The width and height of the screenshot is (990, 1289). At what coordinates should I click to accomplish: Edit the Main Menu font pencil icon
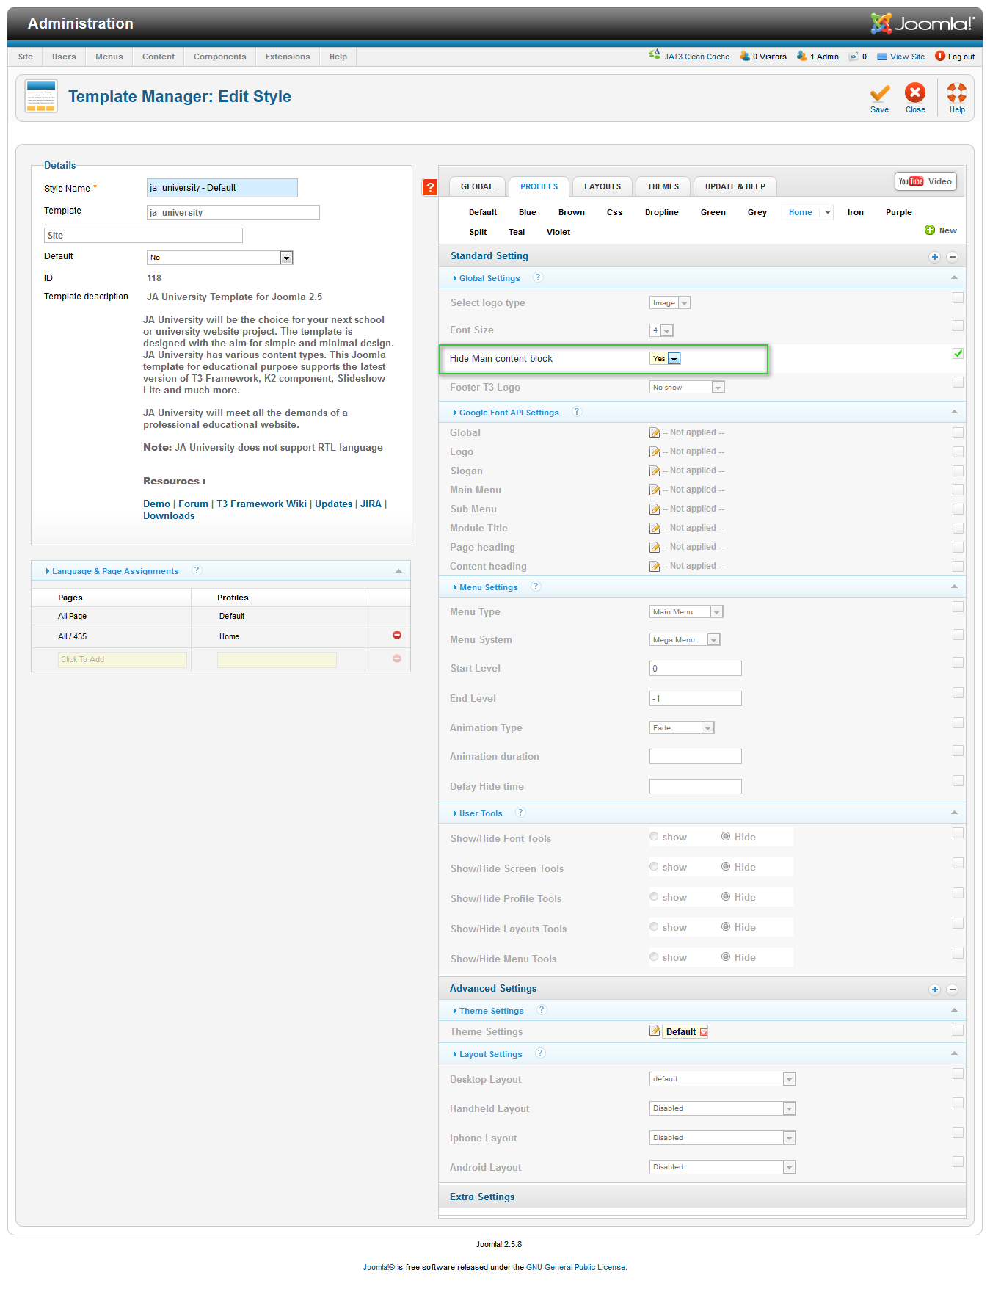click(x=655, y=490)
